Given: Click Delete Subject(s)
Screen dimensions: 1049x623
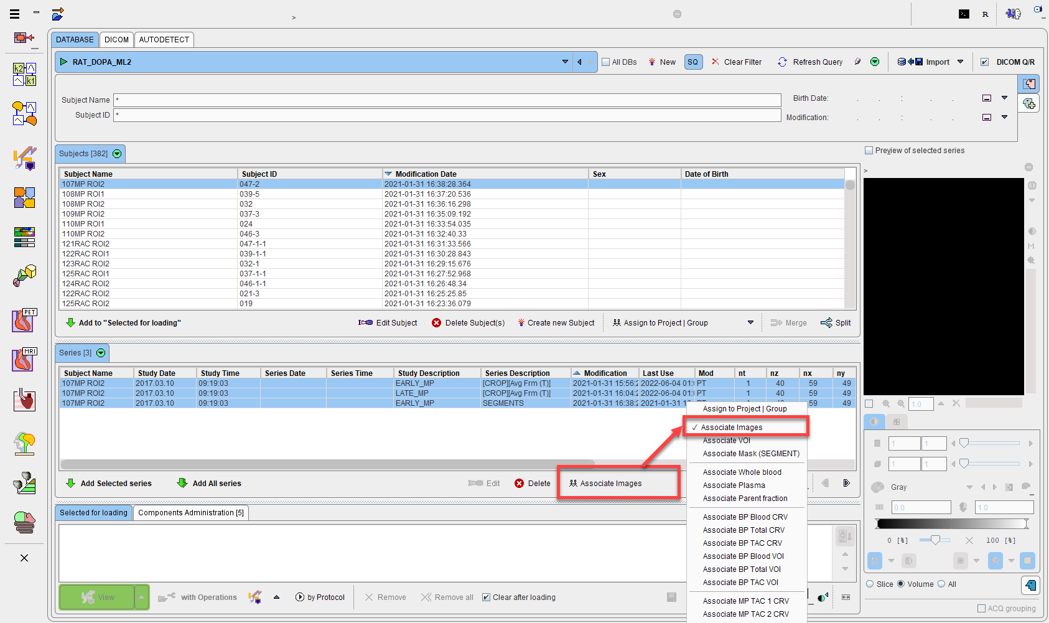Looking at the screenshot, I should 469,322.
